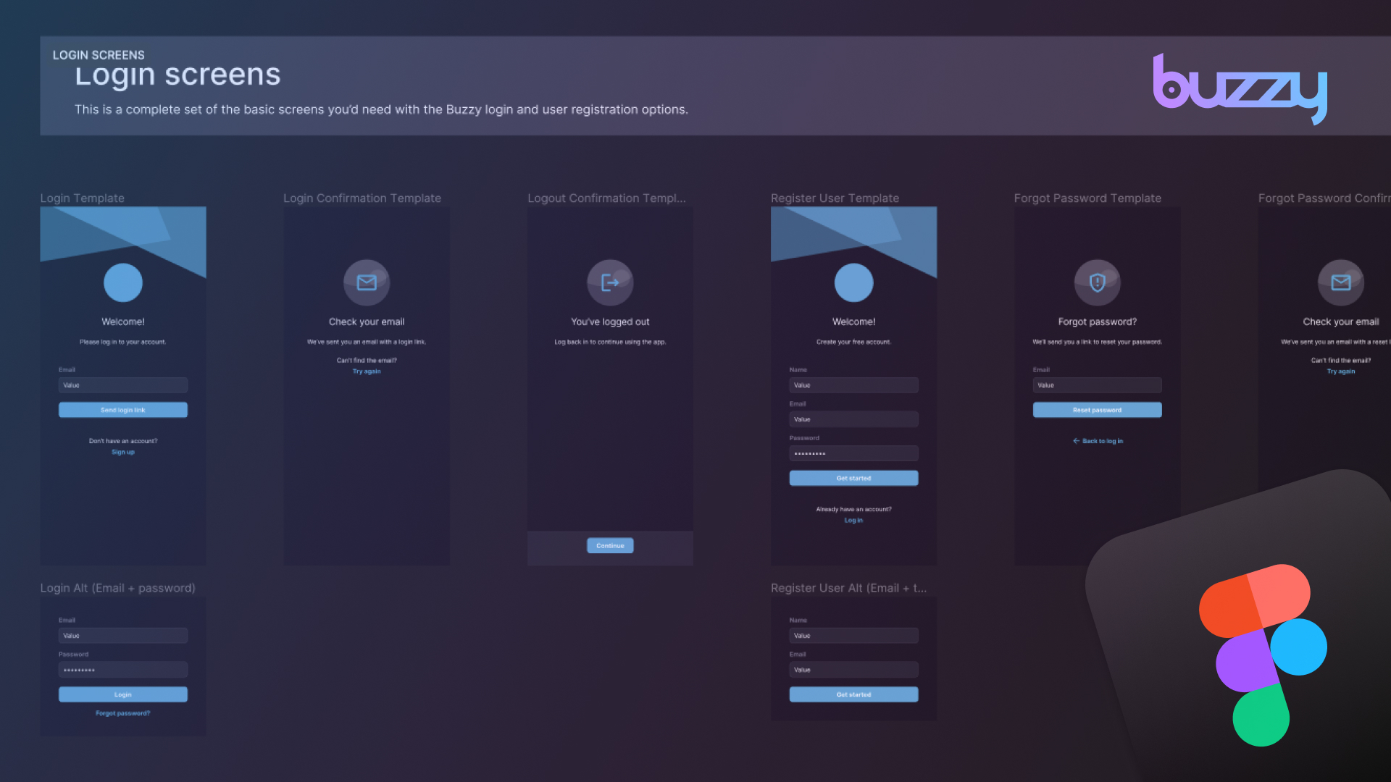Click the Password field in Register User Template

[853, 453]
